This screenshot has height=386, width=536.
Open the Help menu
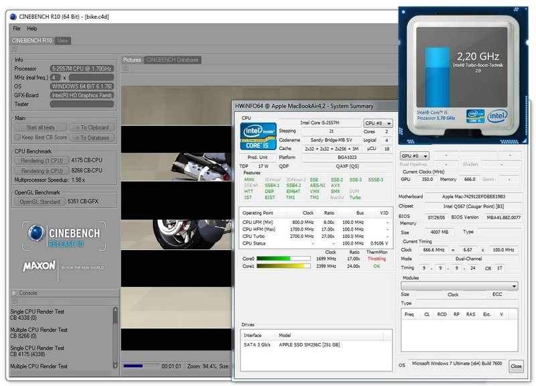tap(32, 29)
